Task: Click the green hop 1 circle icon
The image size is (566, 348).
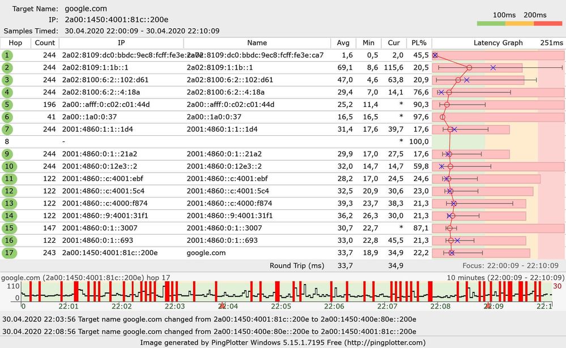Action: pos(7,55)
